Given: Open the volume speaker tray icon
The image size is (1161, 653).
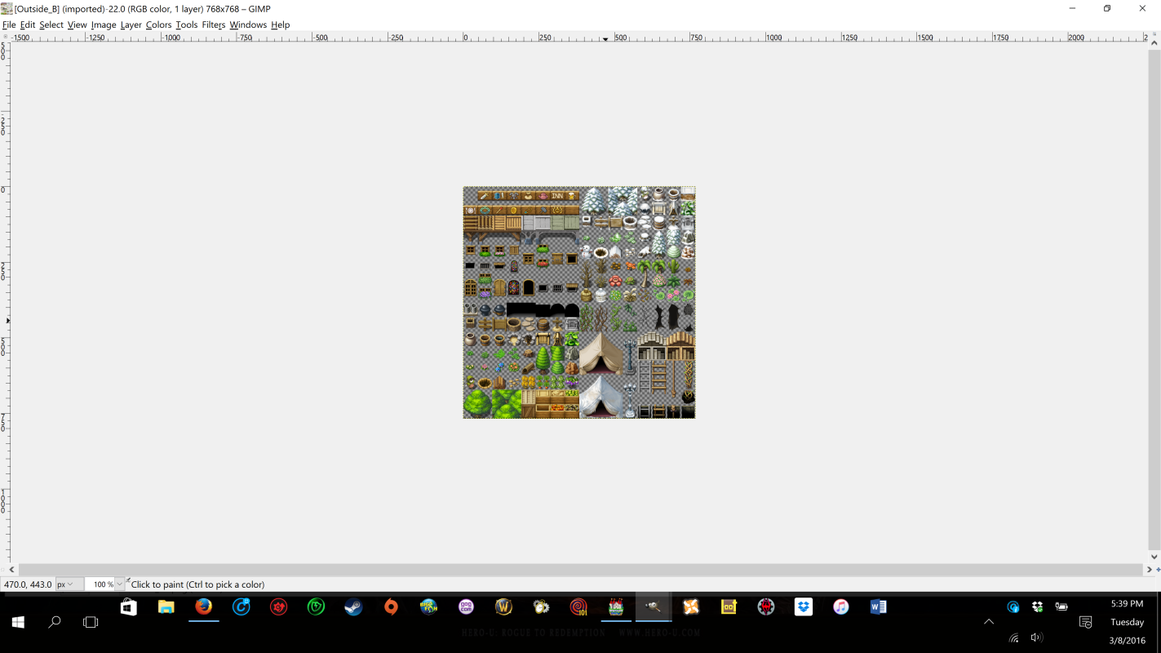Looking at the screenshot, I should click(x=1037, y=638).
